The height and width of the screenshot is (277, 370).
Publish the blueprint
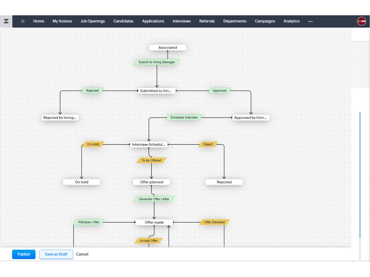24,254
